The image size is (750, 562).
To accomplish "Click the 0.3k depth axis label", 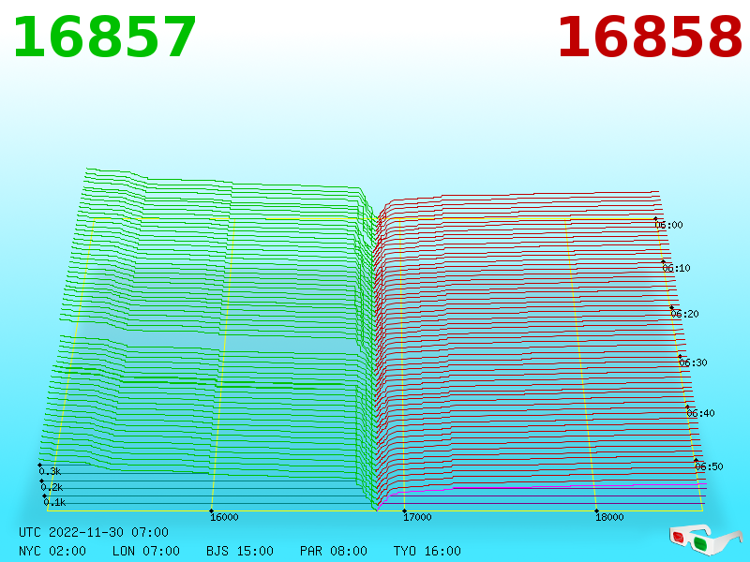I will [x=50, y=471].
